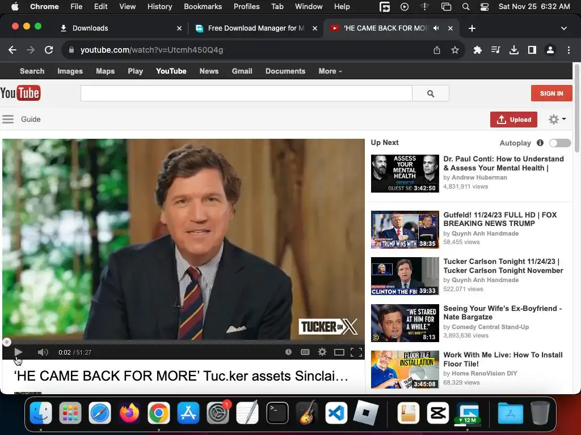Screen dimensions: 581x435
Task: Enter fullscreen mode in video player
Action: click(x=356, y=352)
